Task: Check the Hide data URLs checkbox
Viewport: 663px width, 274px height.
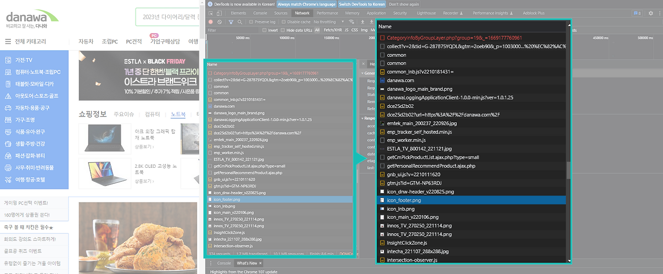Action: point(283,30)
